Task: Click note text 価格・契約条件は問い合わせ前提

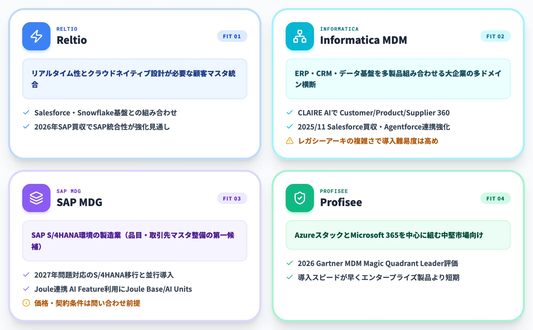Action: pyautogui.click(x=87, y=303)
